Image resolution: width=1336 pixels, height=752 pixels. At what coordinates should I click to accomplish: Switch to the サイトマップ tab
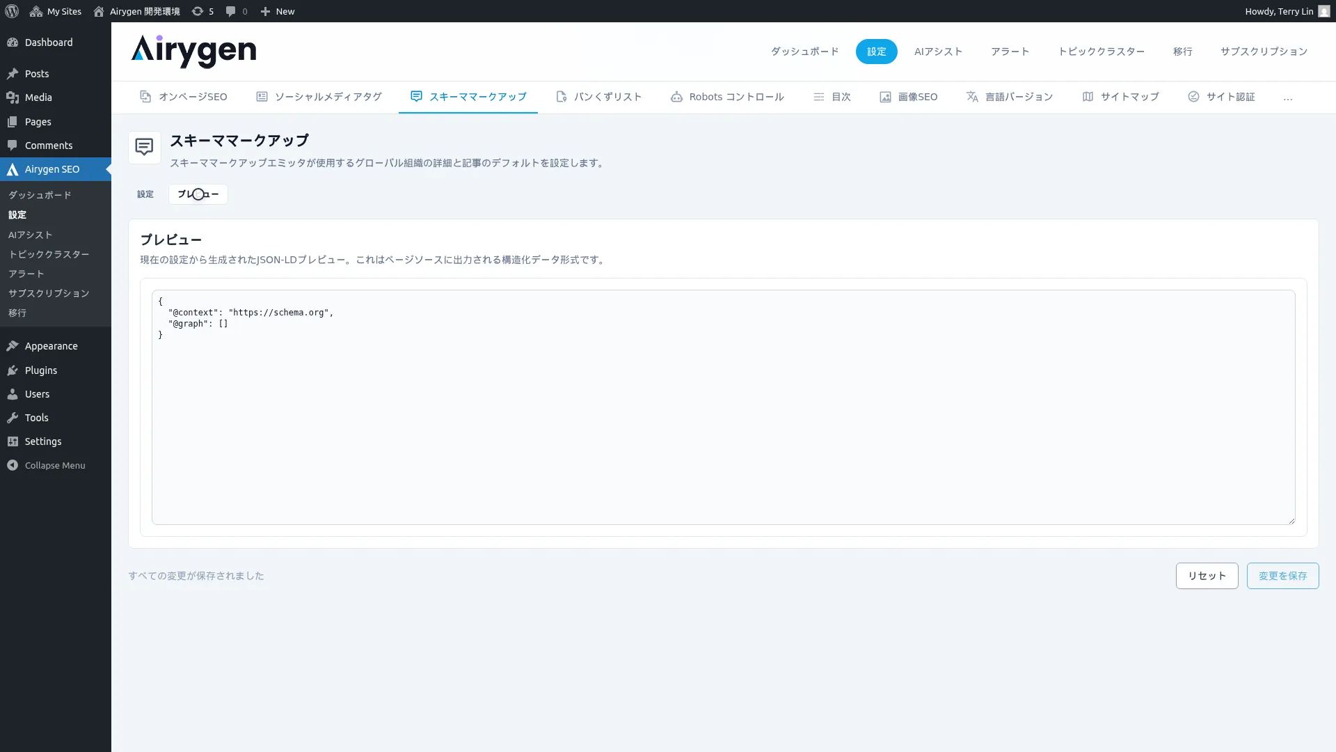pyautogui.click(x=1121, y=97)
